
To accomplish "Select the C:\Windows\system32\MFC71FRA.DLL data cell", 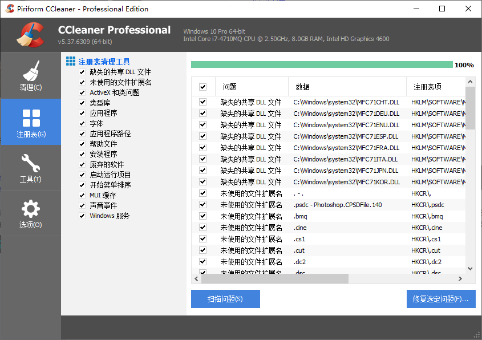I will click(346, 148).
